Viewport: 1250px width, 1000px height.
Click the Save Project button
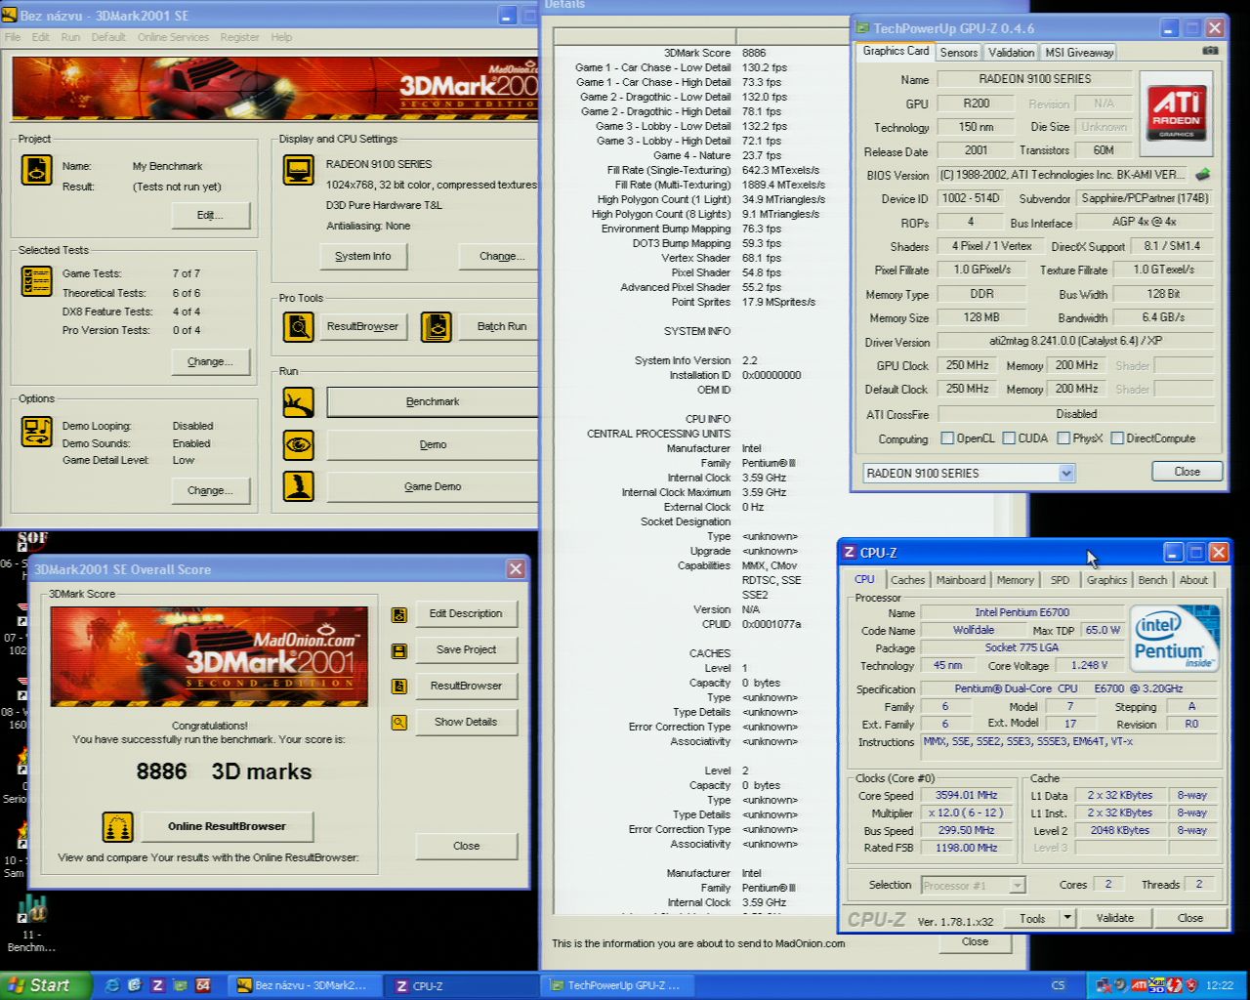[x=466, y=649]
